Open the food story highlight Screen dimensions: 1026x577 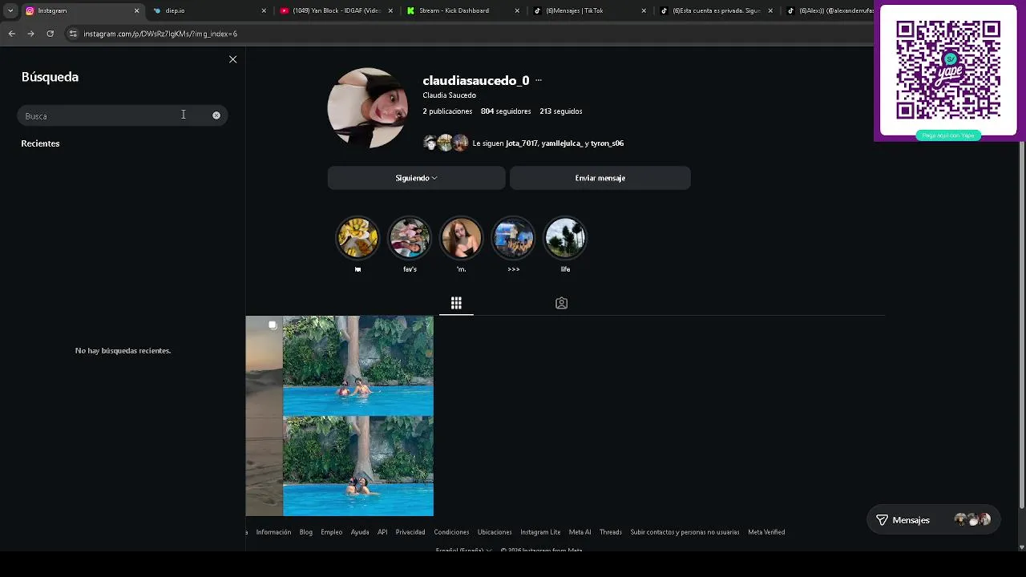[357, 238]
